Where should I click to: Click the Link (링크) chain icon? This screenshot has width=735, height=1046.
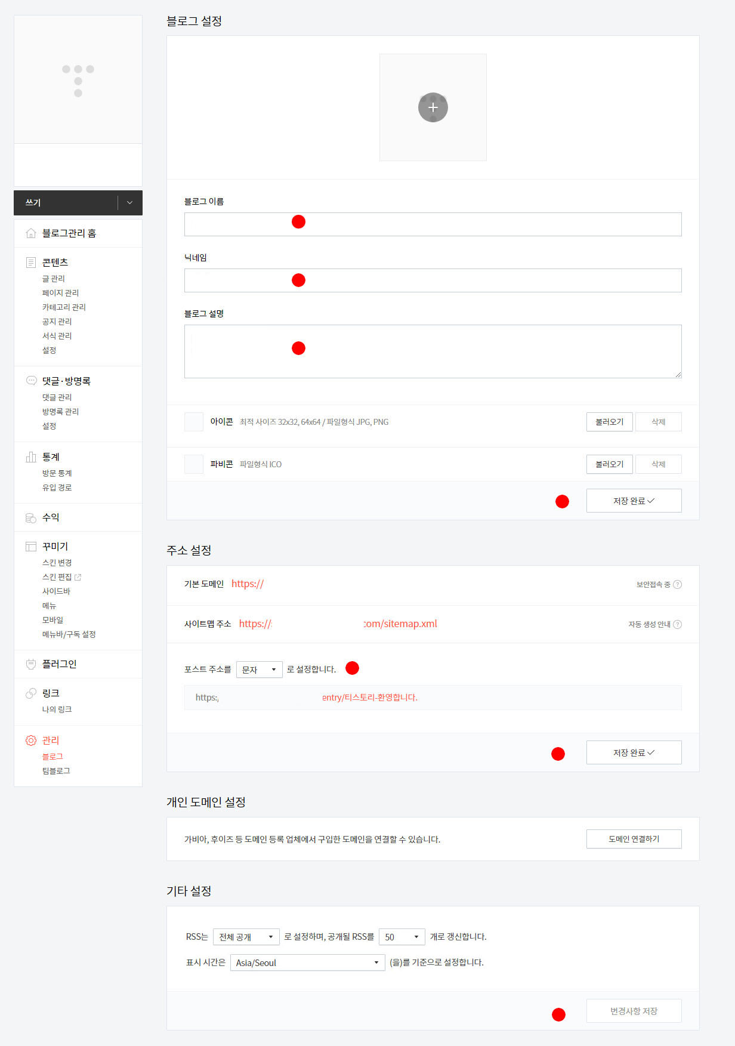point(31,693)
